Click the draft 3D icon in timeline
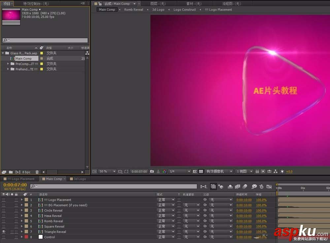The width and height of the screenshot is (330, 243). tap(220, 186)
